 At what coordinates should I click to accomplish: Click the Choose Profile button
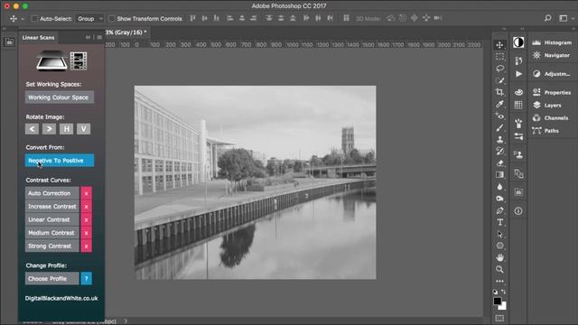coord(52,279)
